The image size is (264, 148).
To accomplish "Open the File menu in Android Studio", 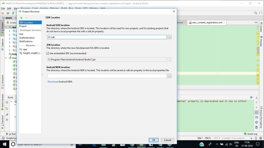I will coord(3,9).
